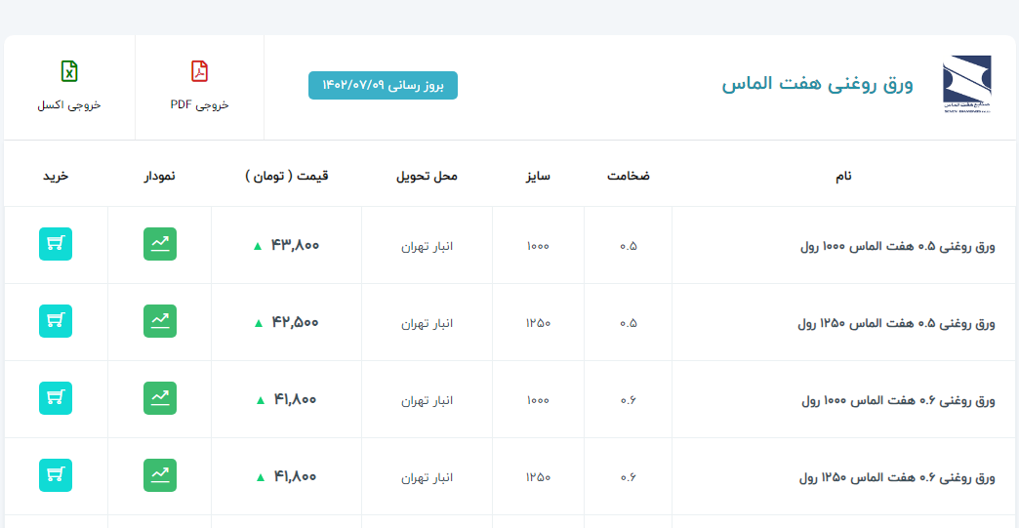Click the قیمت ( تومان ) column header

pos(286,177)
